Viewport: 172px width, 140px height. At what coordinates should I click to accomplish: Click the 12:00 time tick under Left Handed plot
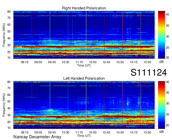93,132
